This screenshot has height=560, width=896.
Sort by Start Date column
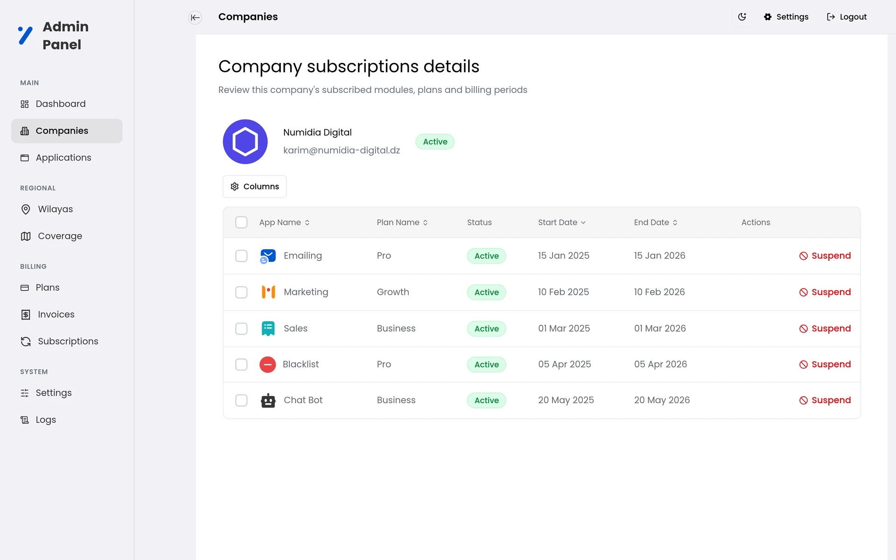(x=561, y=223)
